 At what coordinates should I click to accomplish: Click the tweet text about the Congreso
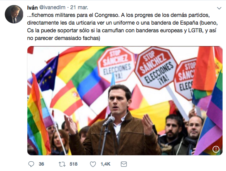coord(122,27)
